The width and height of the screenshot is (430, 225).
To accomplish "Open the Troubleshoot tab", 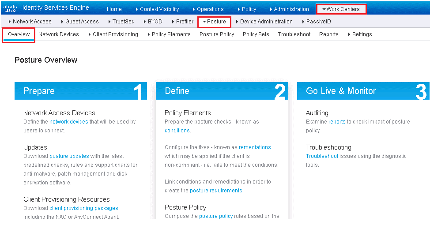I will (x=294, y=34).
